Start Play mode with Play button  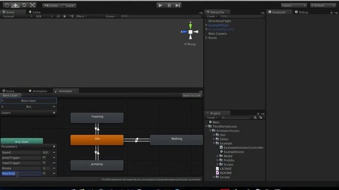coord(160,5)
